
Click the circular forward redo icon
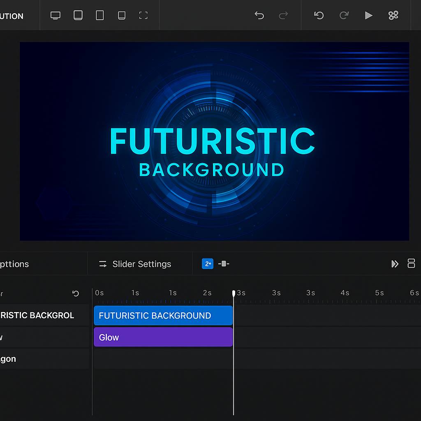[x=344, y=16]
